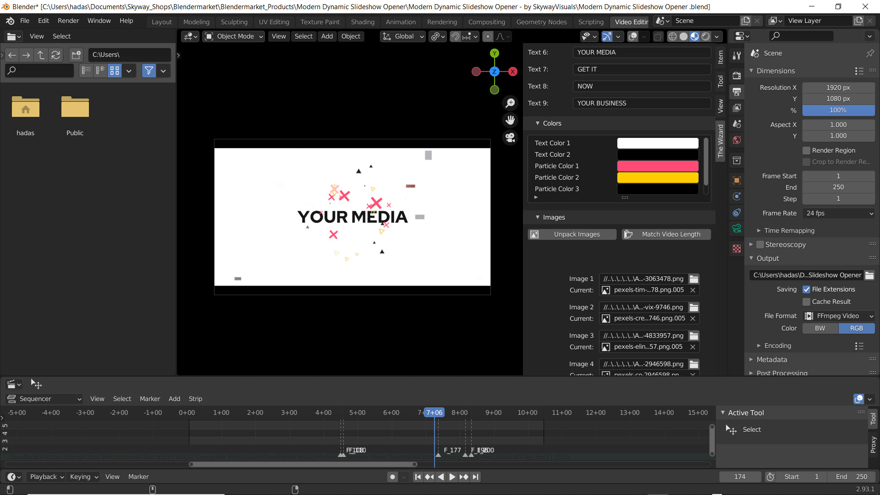880x495 pixels.
Task: Switch to the World Properties tab
Action: (737, 140)
